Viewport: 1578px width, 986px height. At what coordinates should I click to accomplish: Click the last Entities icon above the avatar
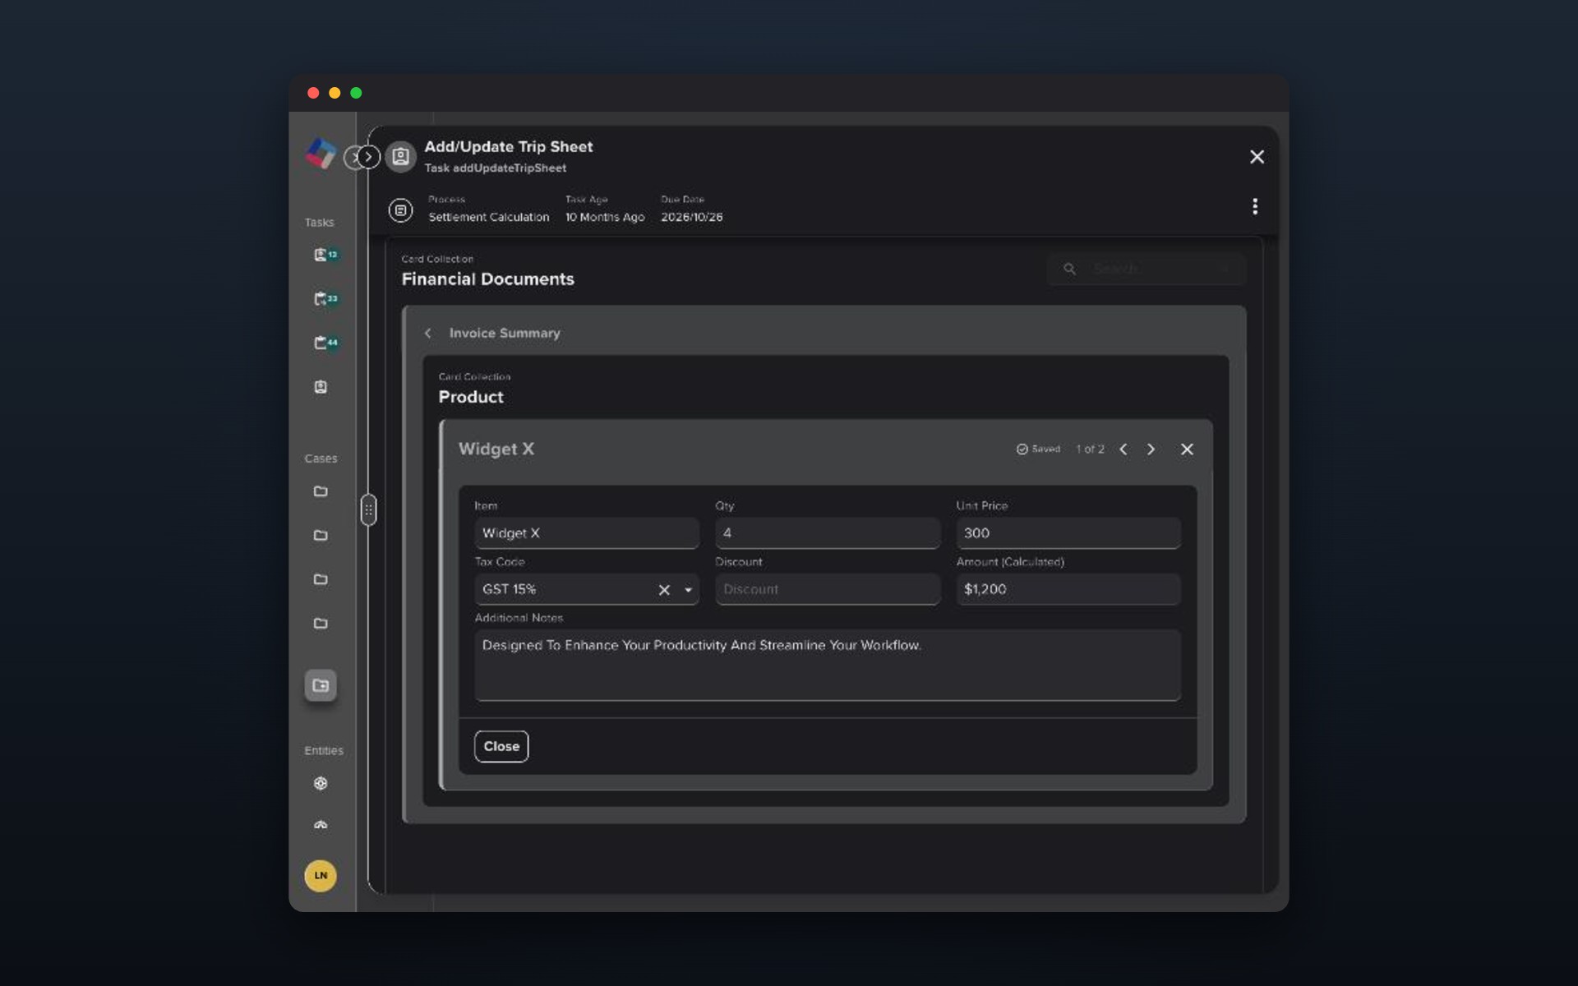[321, 825]
